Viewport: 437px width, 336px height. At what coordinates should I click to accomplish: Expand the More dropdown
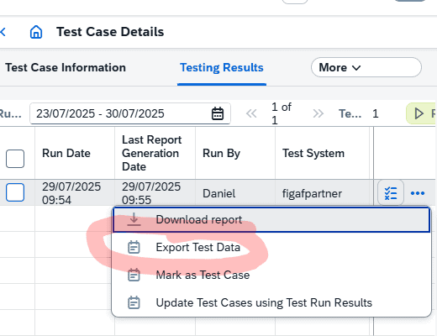point(366,67)
